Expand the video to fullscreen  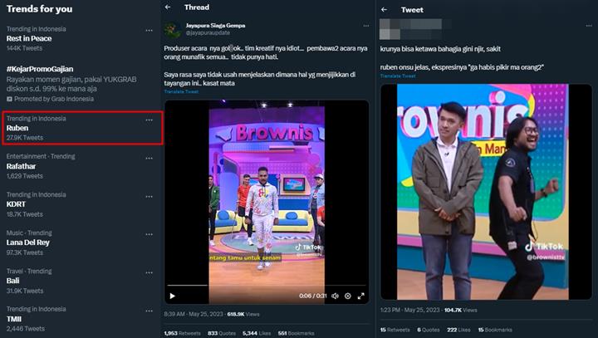(x=360, y=296)
